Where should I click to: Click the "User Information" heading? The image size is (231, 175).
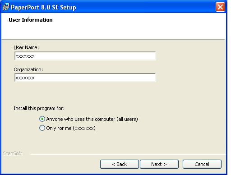click(x=31, y=20)
